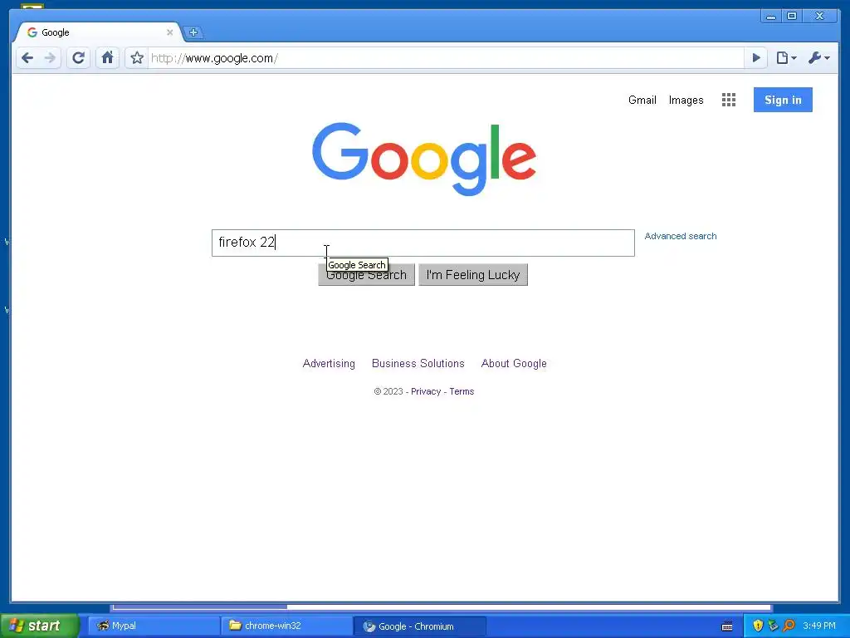Open the Google apps grid icon

(x=729, y=100)
